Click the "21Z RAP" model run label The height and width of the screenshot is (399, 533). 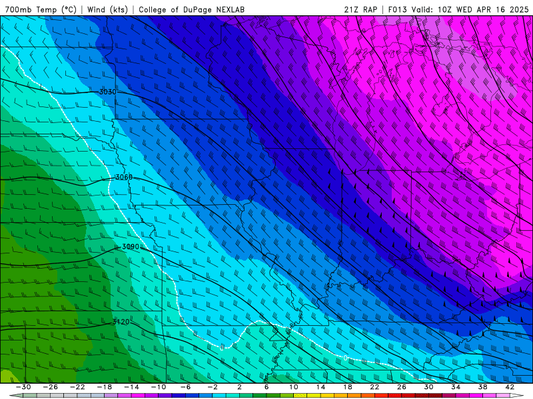[x=360, y=9]
